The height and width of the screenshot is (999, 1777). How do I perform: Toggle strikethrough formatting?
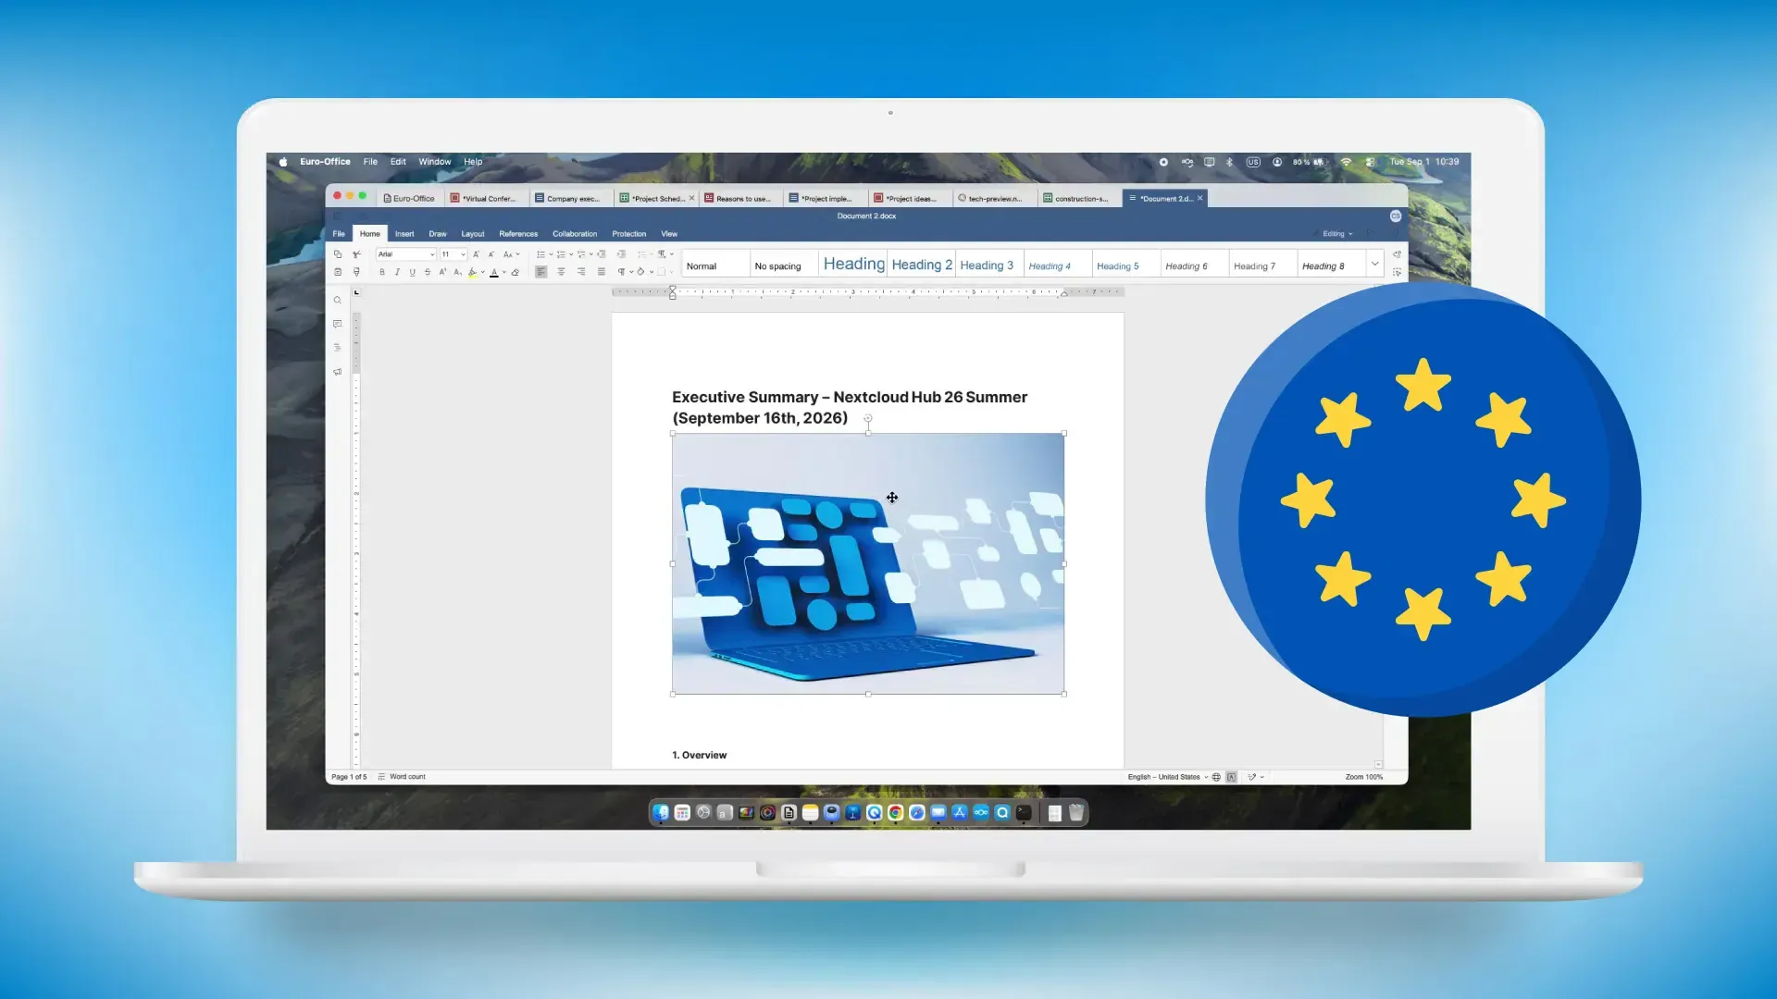tap(427, 272)
